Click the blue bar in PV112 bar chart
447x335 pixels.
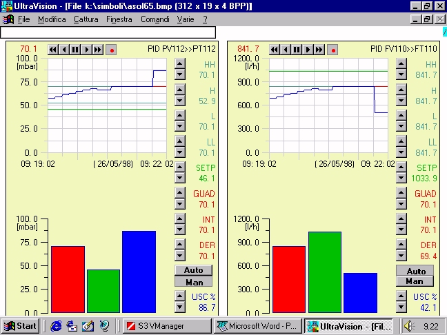tap(139, 271)
